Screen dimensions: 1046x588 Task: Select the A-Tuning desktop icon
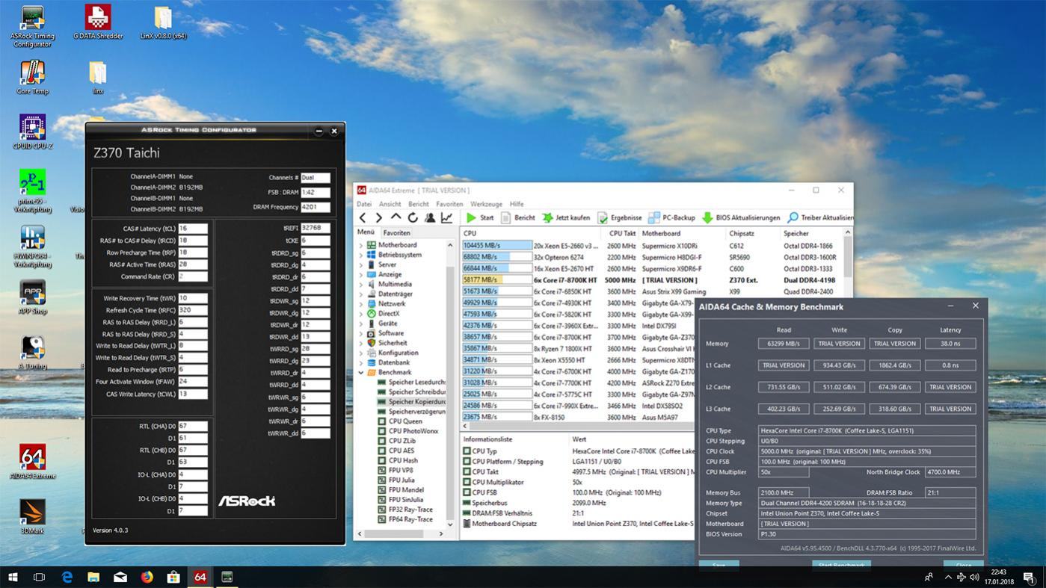point(32,352)
